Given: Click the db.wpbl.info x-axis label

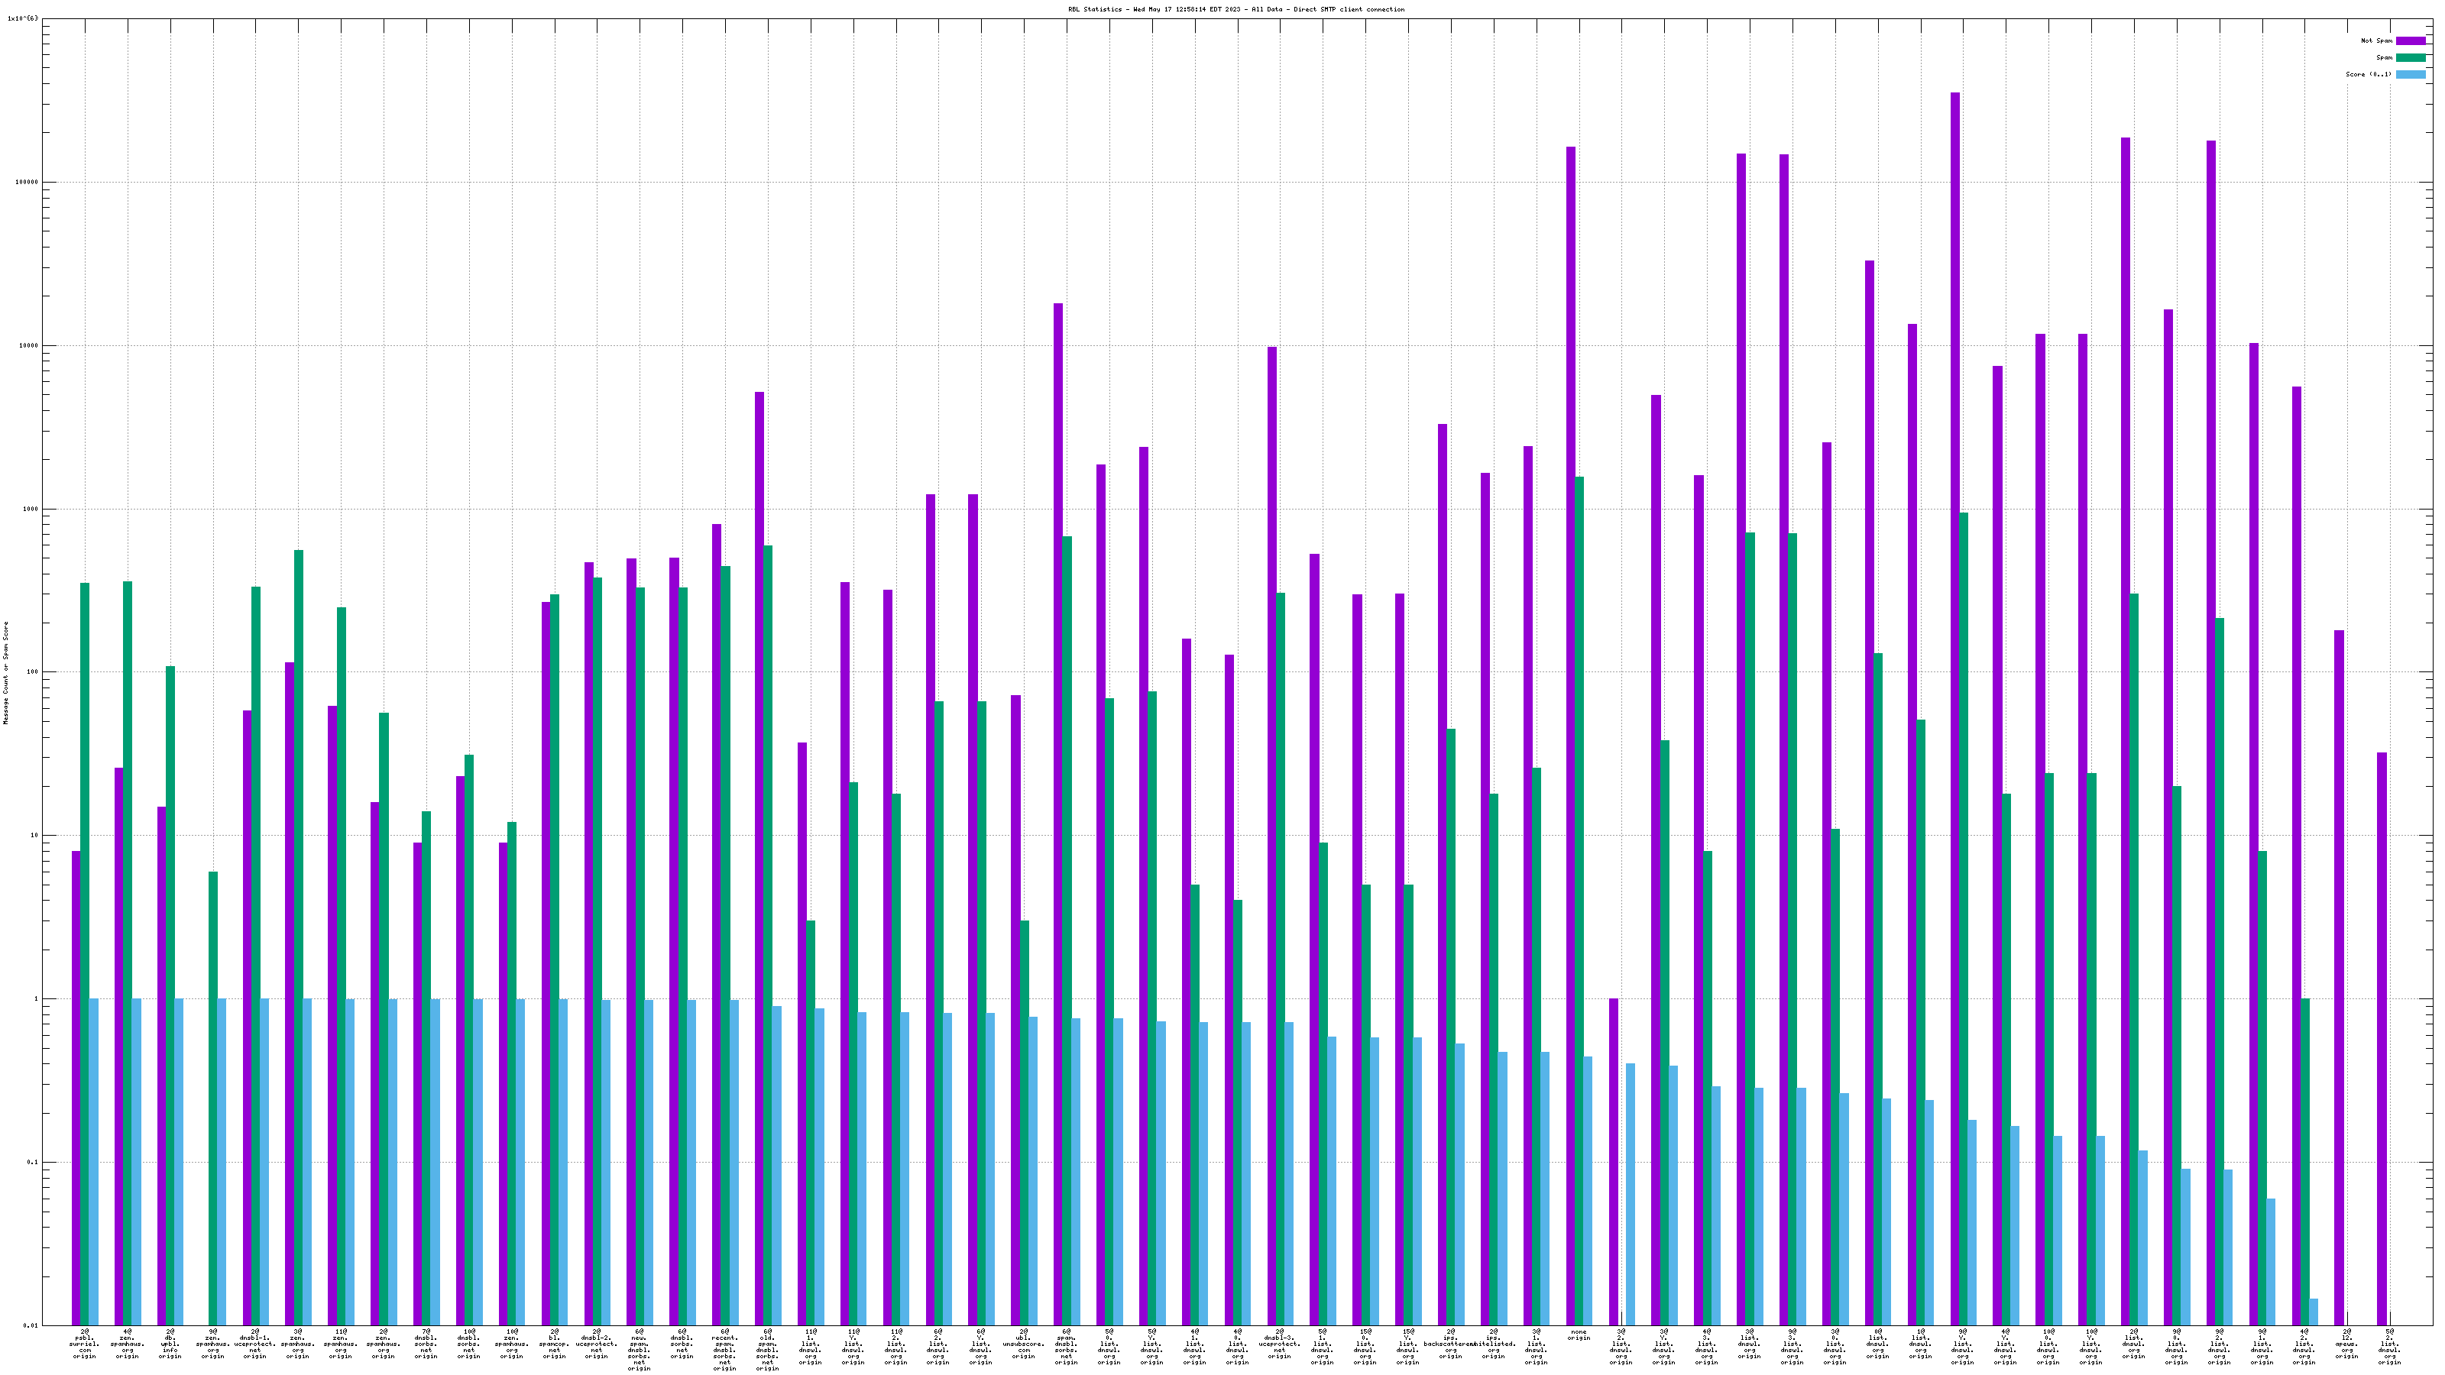Looking at the screenshot, I should tap(170, 1344).
